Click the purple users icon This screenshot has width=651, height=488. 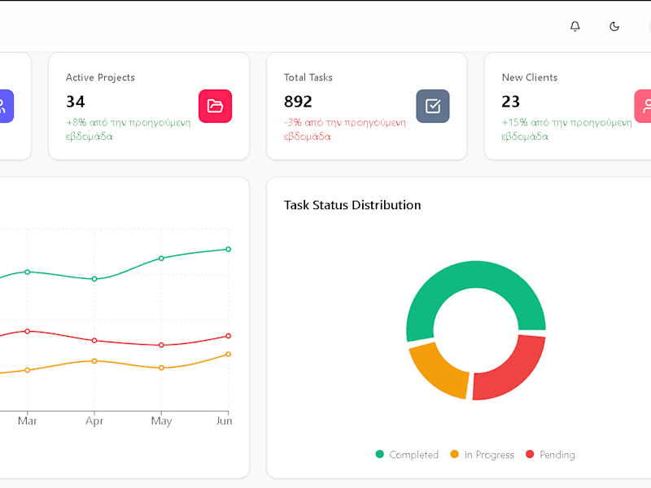click(x=7, y=106)
